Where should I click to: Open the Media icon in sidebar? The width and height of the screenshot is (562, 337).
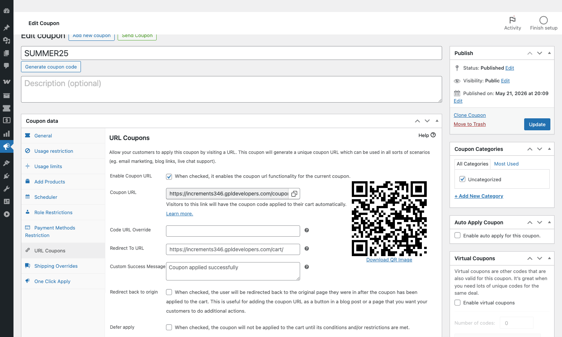tap(6, 40)
